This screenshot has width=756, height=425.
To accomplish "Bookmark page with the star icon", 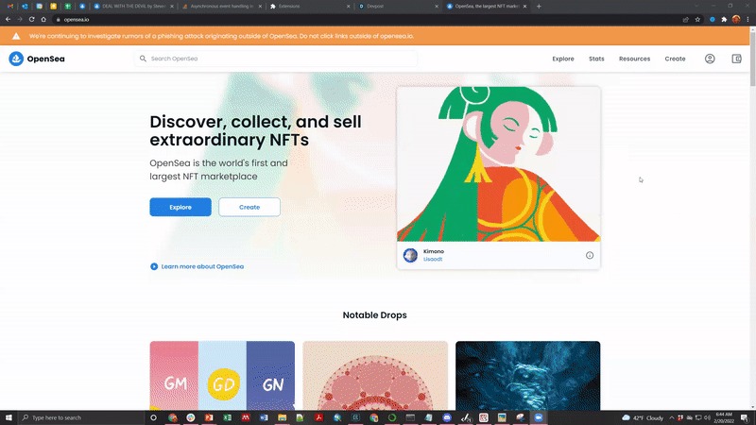I will click(697, 20).
